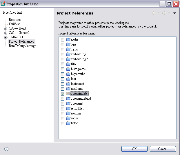Click the help question mark icon
This screenshot has width=180, height=155.
6,149
